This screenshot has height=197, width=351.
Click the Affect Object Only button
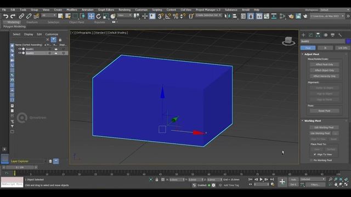(x=324, y=71)
